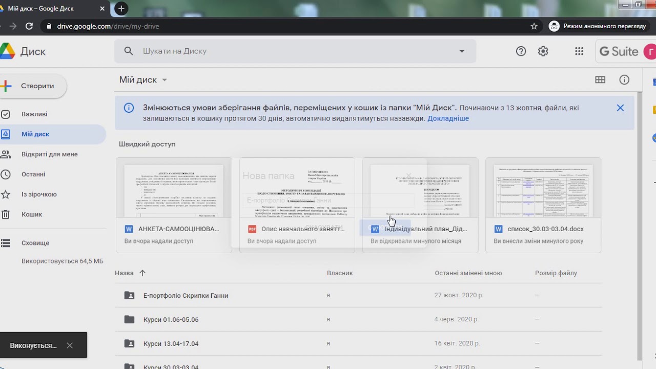
Task: Open the Google apps grid
Action: 579,51
